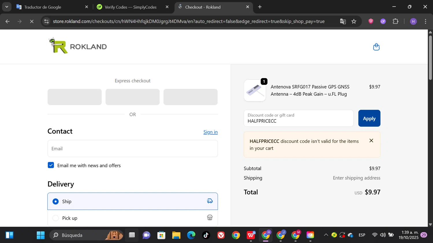Open the uBlock shield extension
The height and width of the screenshot is (243, 433).
[x=371, y=21]
